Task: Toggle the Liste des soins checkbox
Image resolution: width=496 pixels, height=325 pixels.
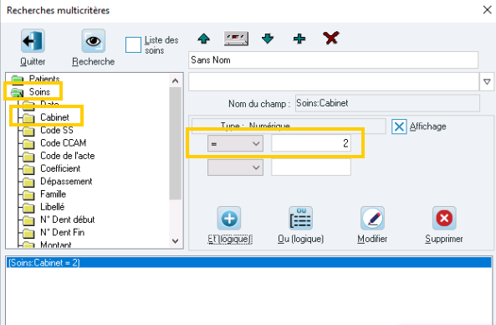Action: point(133,44)
